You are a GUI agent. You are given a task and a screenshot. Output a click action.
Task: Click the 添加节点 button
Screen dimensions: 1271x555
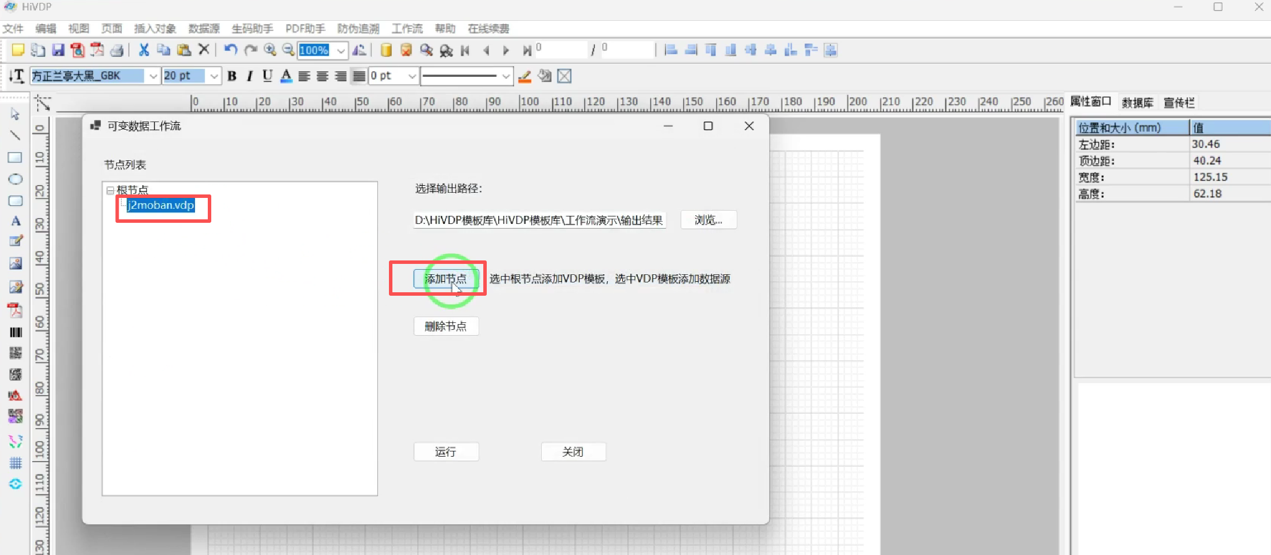pos(446,278)
